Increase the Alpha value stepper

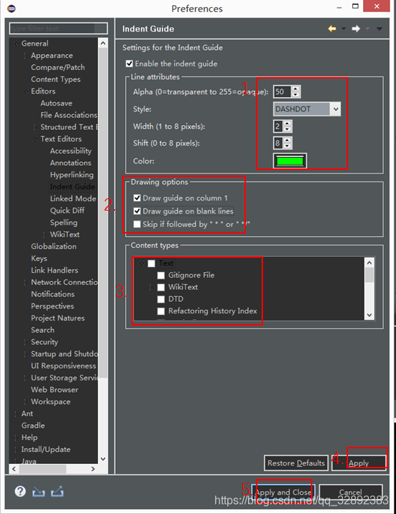(x=295, y=89)
